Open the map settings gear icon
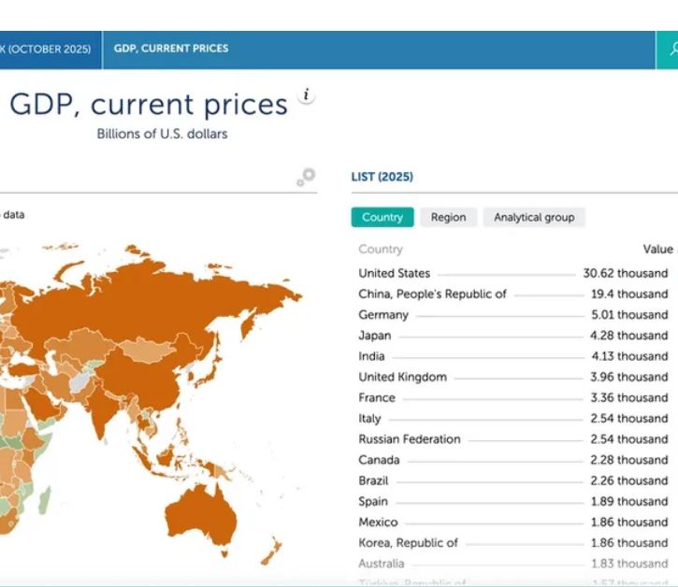Viewport: 678px width, 587px height. pos(305,178)
